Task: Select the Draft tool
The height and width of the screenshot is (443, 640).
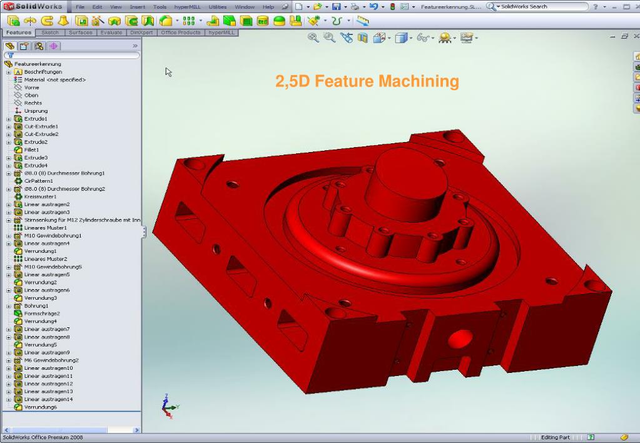Action: (230, 21)
